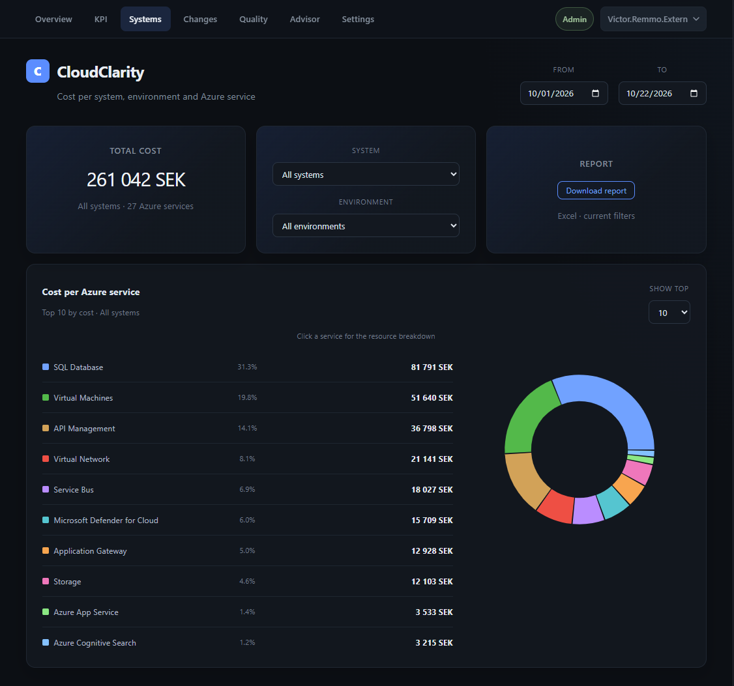Click the purple Service Bus donut segment
The width and height of the screenshot is (734, 686).
pyautogui.click(x=587, y=511)
